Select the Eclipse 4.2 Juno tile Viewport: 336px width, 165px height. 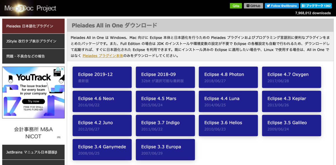(102, 125)
